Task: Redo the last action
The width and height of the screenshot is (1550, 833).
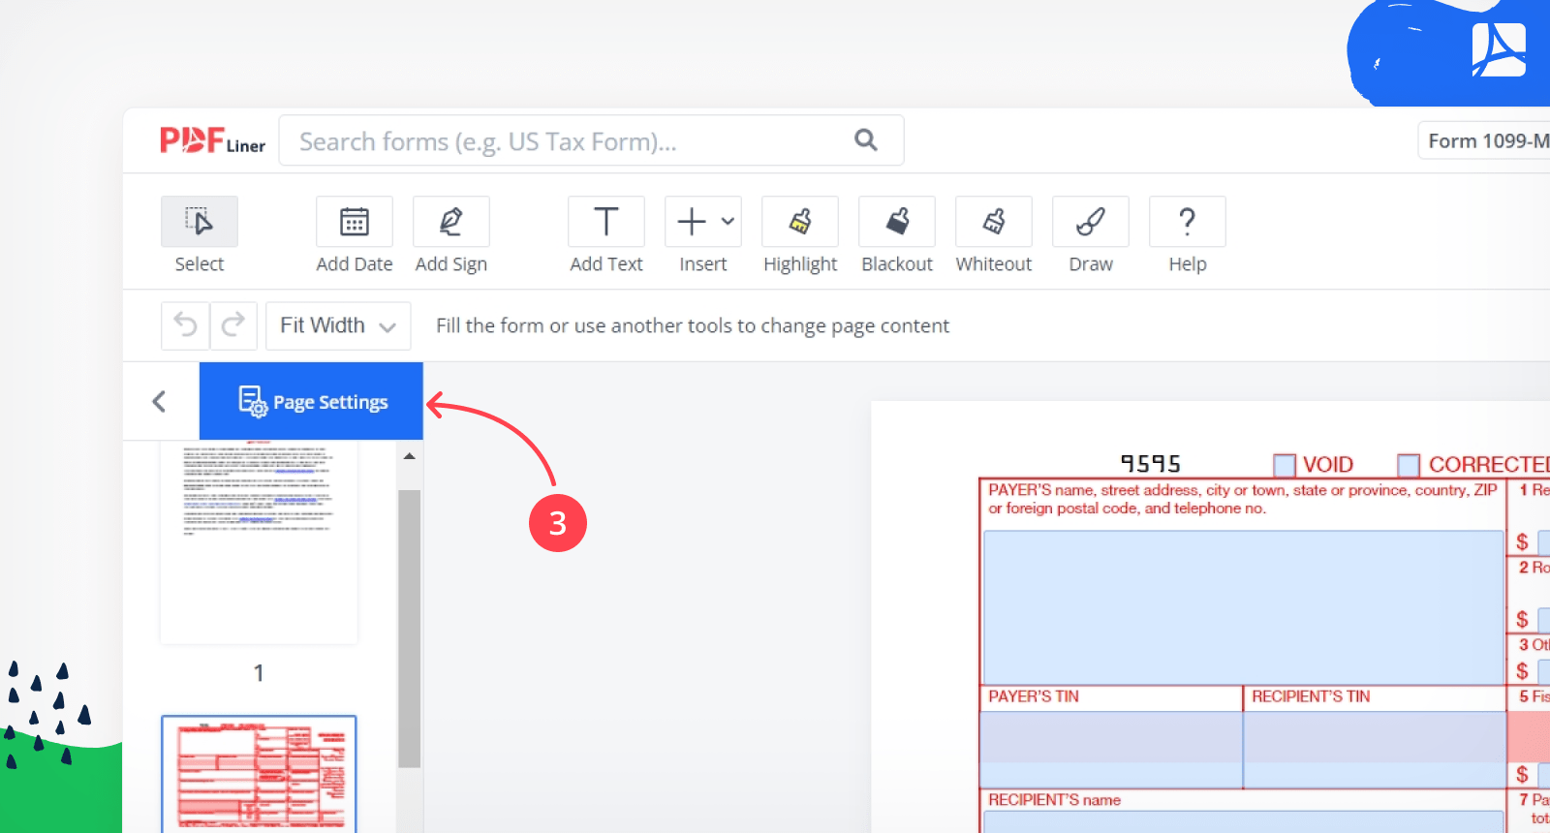Action: 233,325
